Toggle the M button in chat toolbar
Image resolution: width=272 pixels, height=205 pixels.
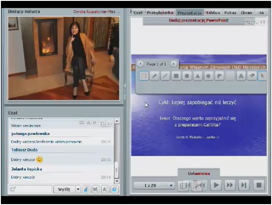pyautogui.click(x=95, y=189)
